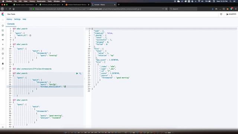Run the selected request with the play icon
This screenshot has height=134, width=238.
77,73
